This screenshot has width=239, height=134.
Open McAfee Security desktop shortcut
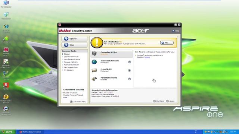6,52
